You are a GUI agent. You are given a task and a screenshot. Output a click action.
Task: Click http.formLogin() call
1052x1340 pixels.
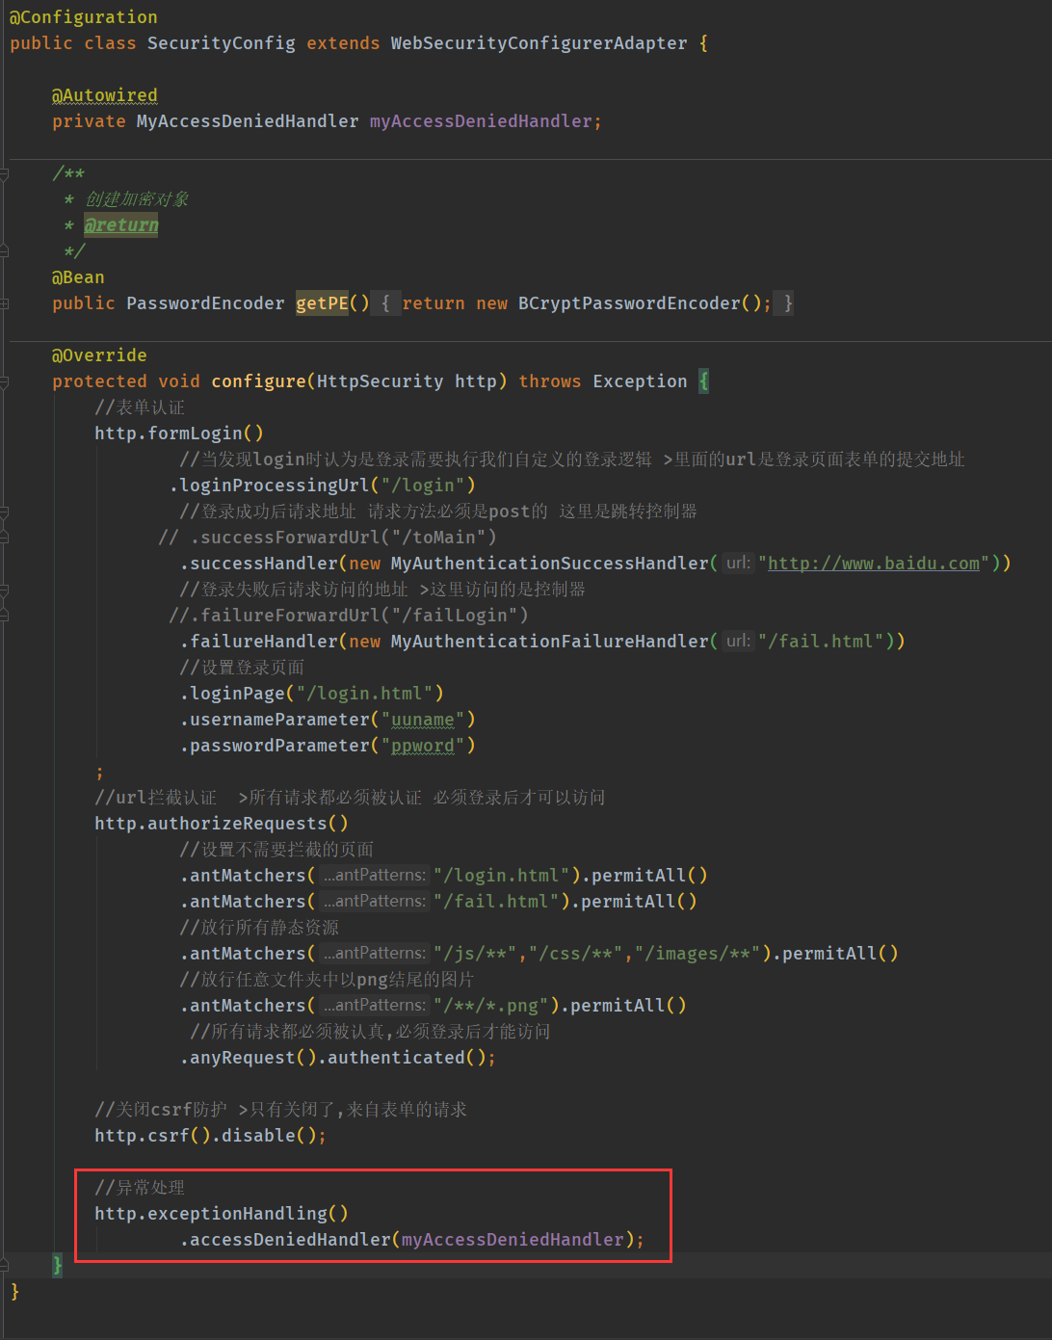point(179,434)
